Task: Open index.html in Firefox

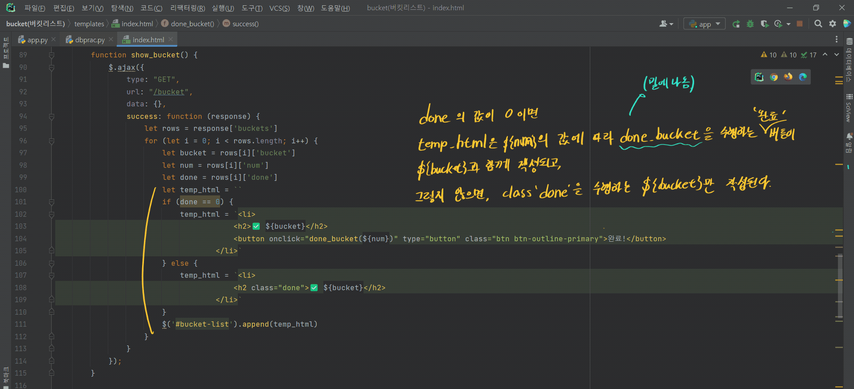Action: [788, 77]
